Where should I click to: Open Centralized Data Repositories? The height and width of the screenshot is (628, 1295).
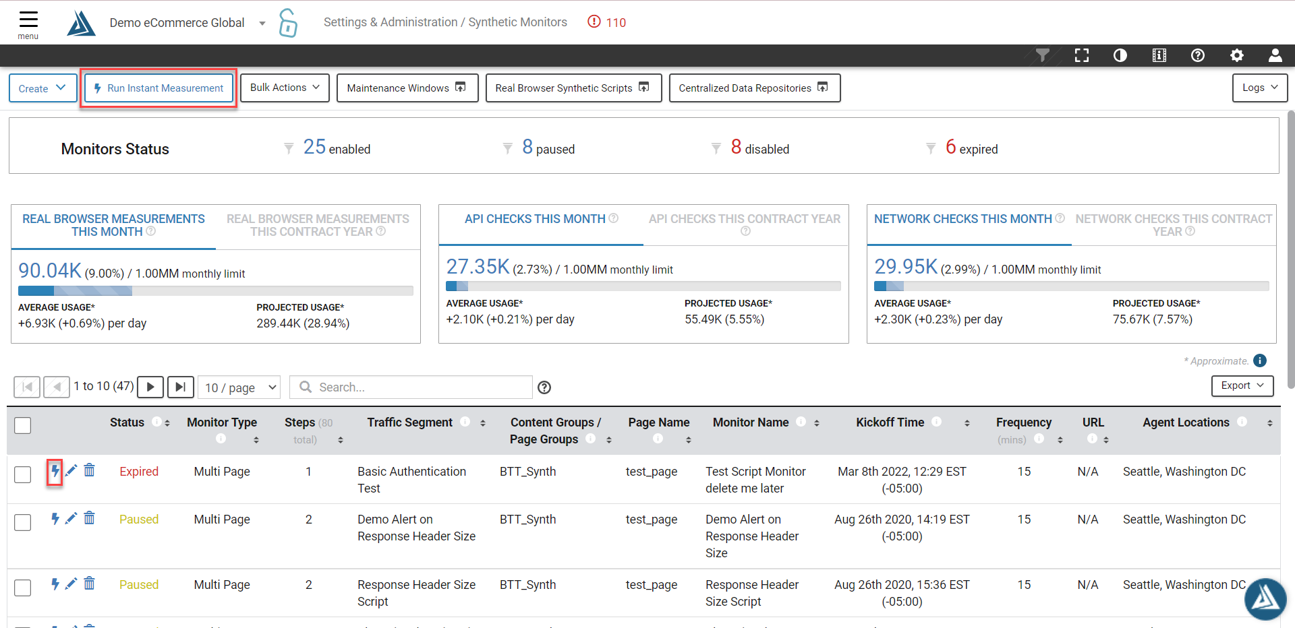coord(755,88)
